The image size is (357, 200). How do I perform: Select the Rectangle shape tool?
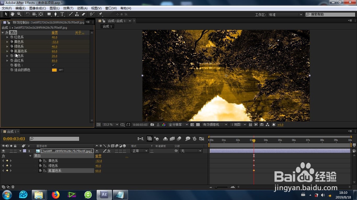tap(49, 14)
